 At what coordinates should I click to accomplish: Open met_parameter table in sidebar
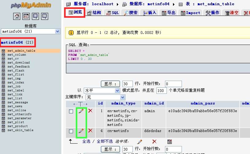point(19,118)
